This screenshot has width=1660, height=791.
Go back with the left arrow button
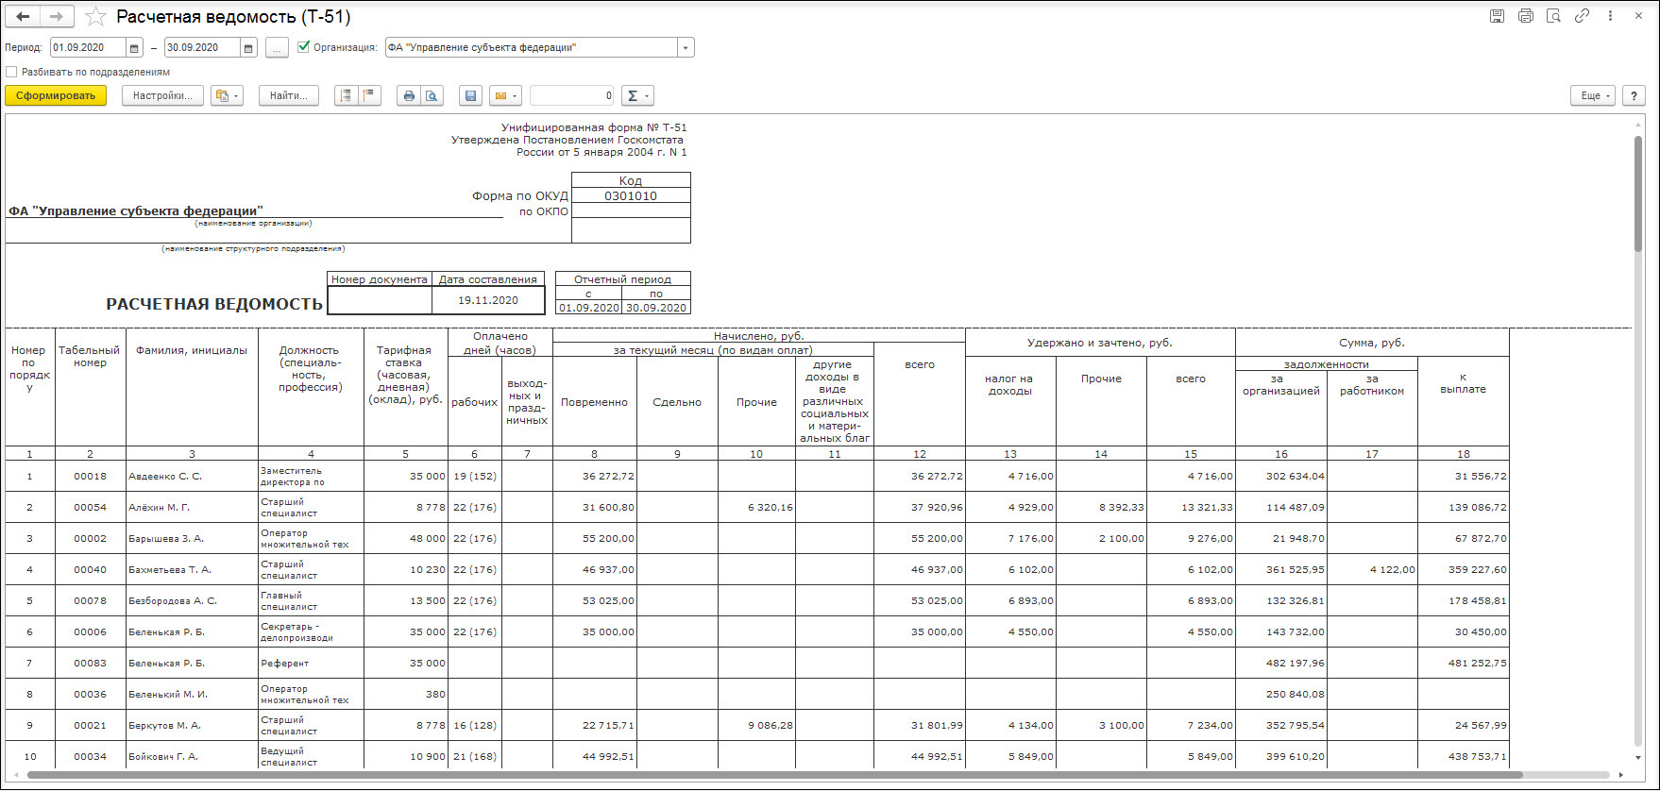tap(24, 16)
